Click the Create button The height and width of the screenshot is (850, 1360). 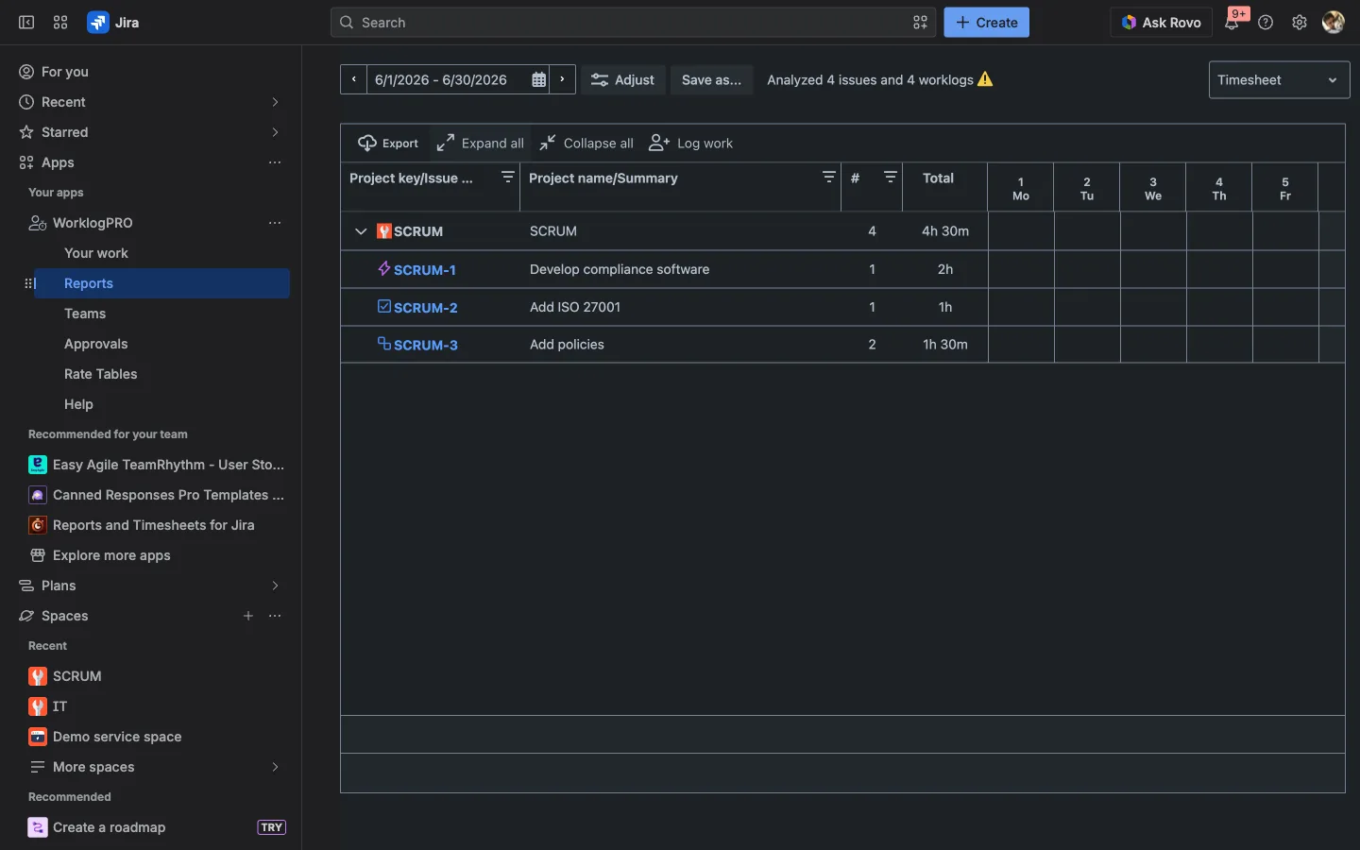987,23
